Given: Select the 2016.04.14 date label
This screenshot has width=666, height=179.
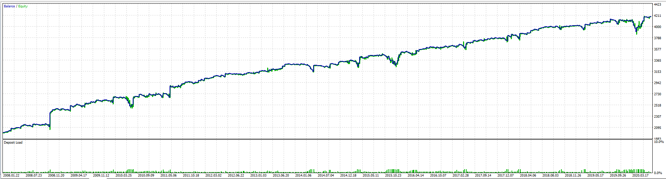Looking at the screenshot, I should click(x=416, y=175).
